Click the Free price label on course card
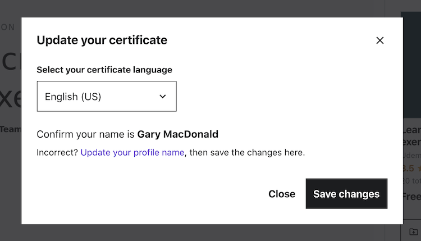 click(411, 196)
